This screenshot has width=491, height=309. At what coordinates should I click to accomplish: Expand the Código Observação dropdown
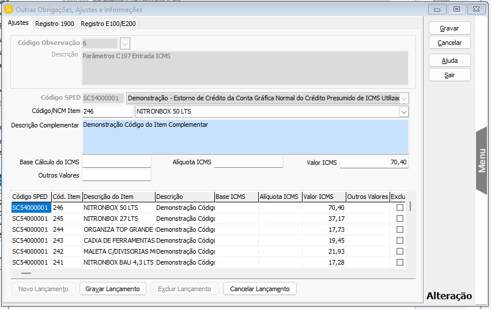click(x=125, y=43)
